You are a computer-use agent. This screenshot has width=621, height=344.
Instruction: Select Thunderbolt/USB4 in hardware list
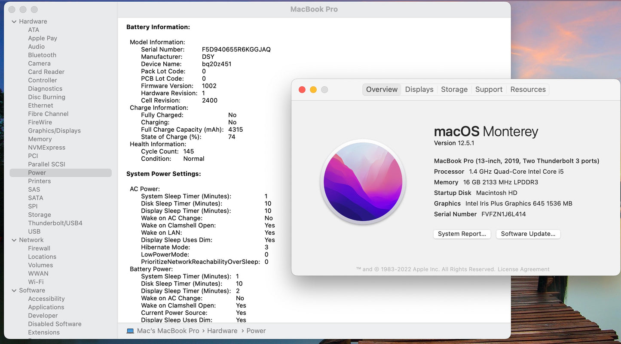tap(55, 223)
